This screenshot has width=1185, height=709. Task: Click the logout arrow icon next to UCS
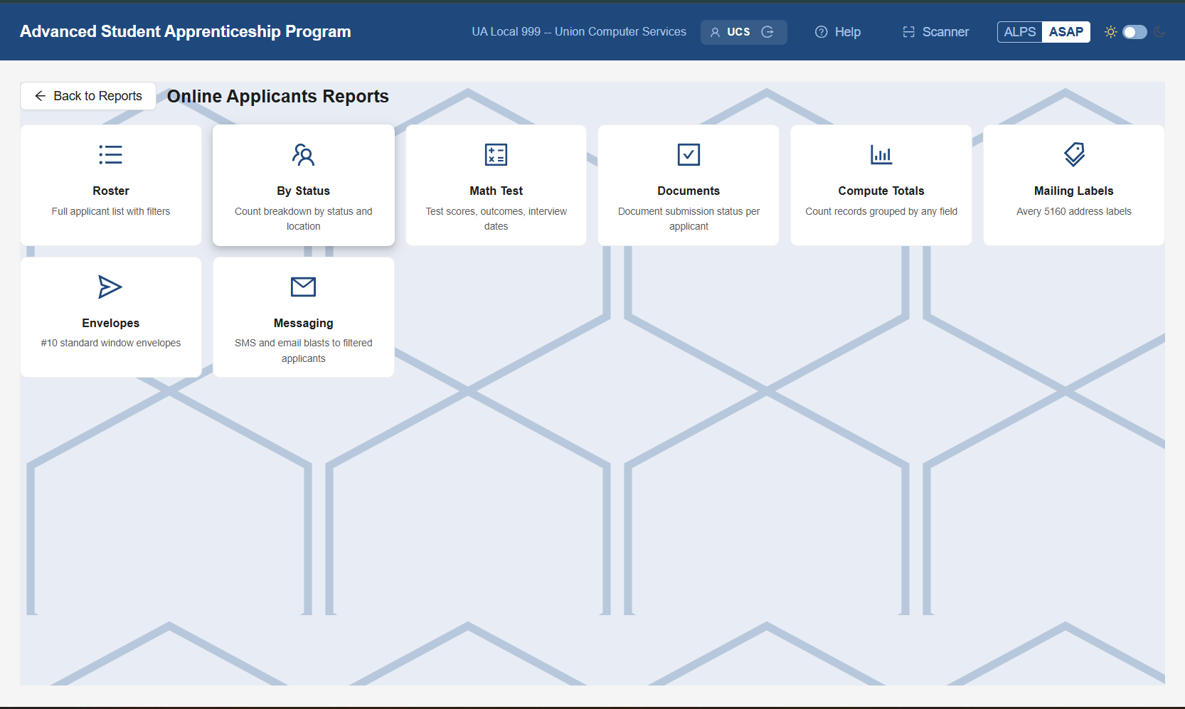click(767, 32)
